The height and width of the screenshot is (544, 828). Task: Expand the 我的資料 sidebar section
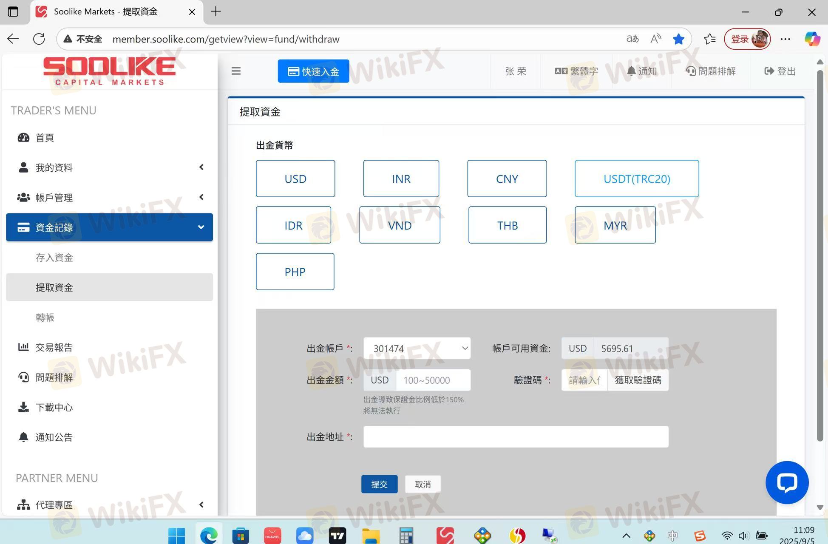click(x=110, y=167)
